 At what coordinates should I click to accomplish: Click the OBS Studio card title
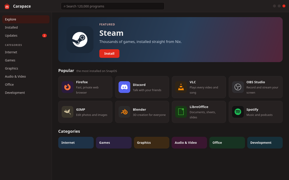pos(256,82)
